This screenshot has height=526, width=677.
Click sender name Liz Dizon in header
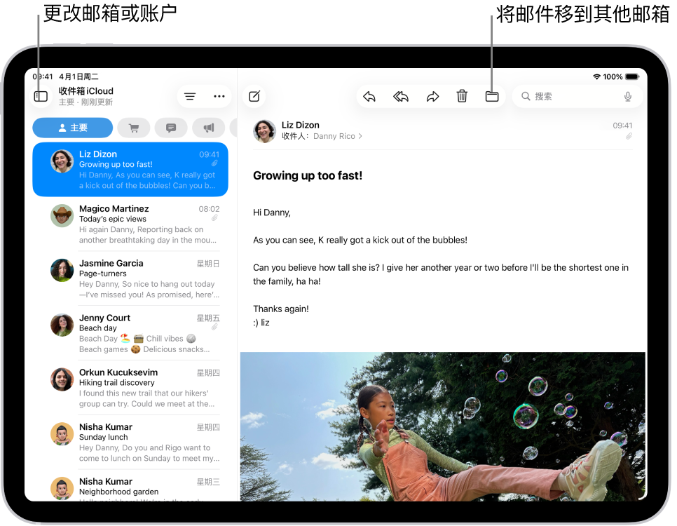[x=301, y=125]
